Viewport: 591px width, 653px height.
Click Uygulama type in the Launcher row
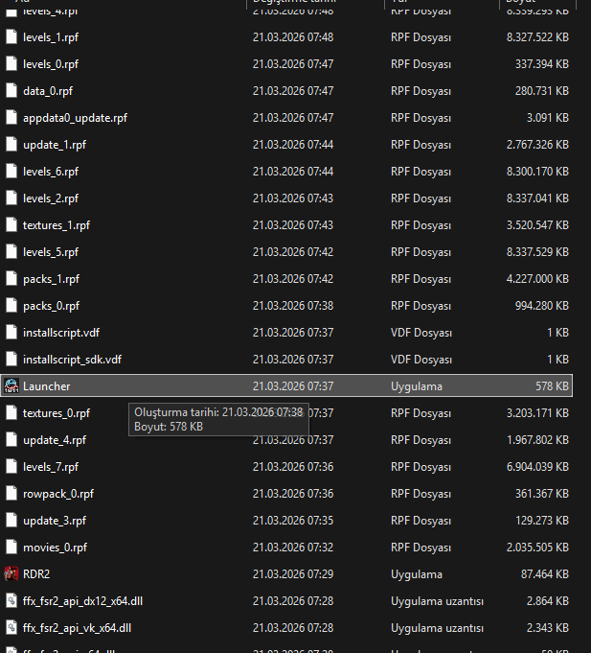coord(417,386)
